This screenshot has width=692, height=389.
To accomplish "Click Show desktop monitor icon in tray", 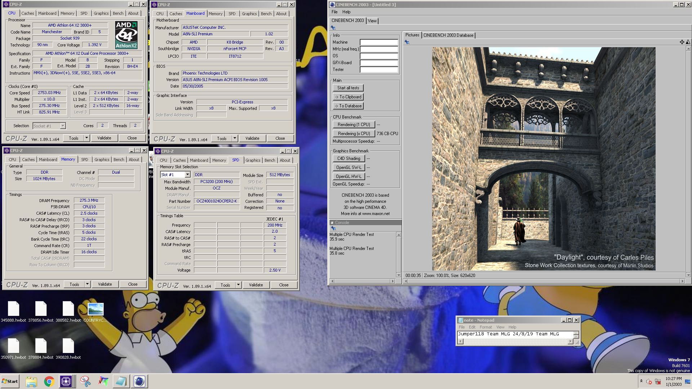I will click(x=688, y=381).
